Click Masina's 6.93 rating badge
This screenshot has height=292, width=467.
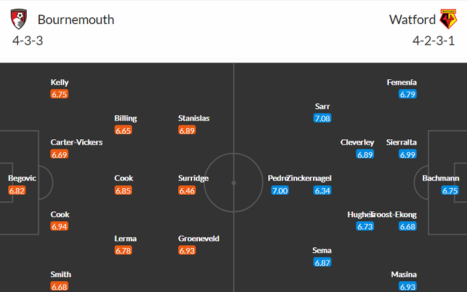tap(408, 286)
